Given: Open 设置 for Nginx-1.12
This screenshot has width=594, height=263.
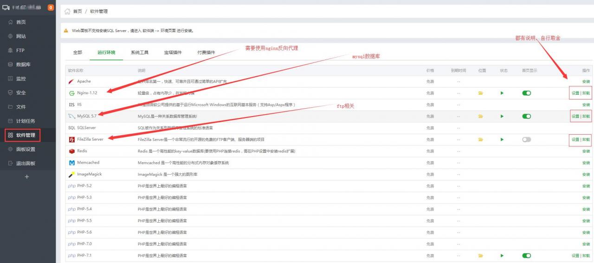Looking at the screenshot, I should (575, 93).
